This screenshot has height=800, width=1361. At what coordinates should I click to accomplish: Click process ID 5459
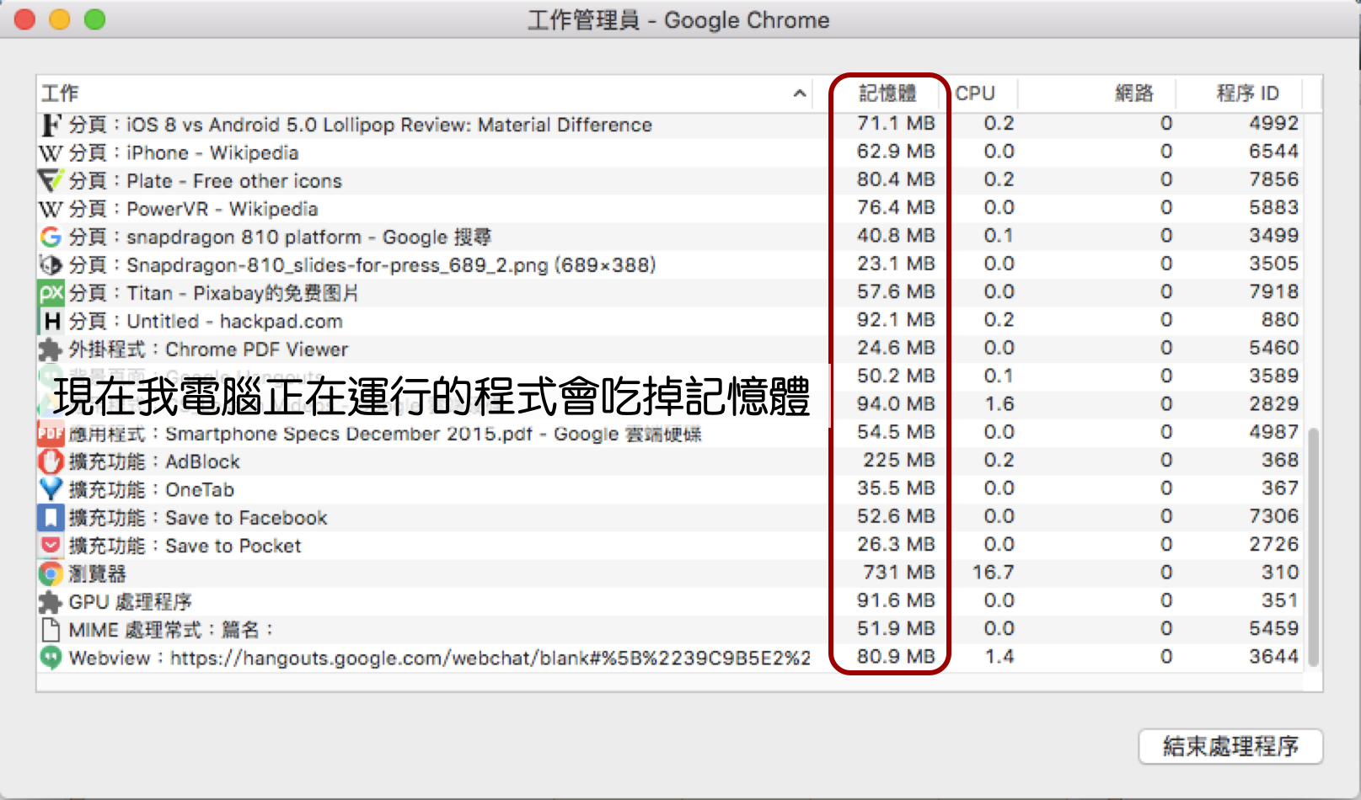1273,629
